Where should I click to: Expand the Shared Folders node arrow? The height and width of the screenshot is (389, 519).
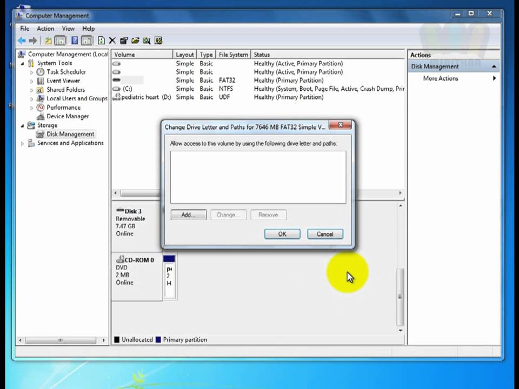tap(32, 90)
